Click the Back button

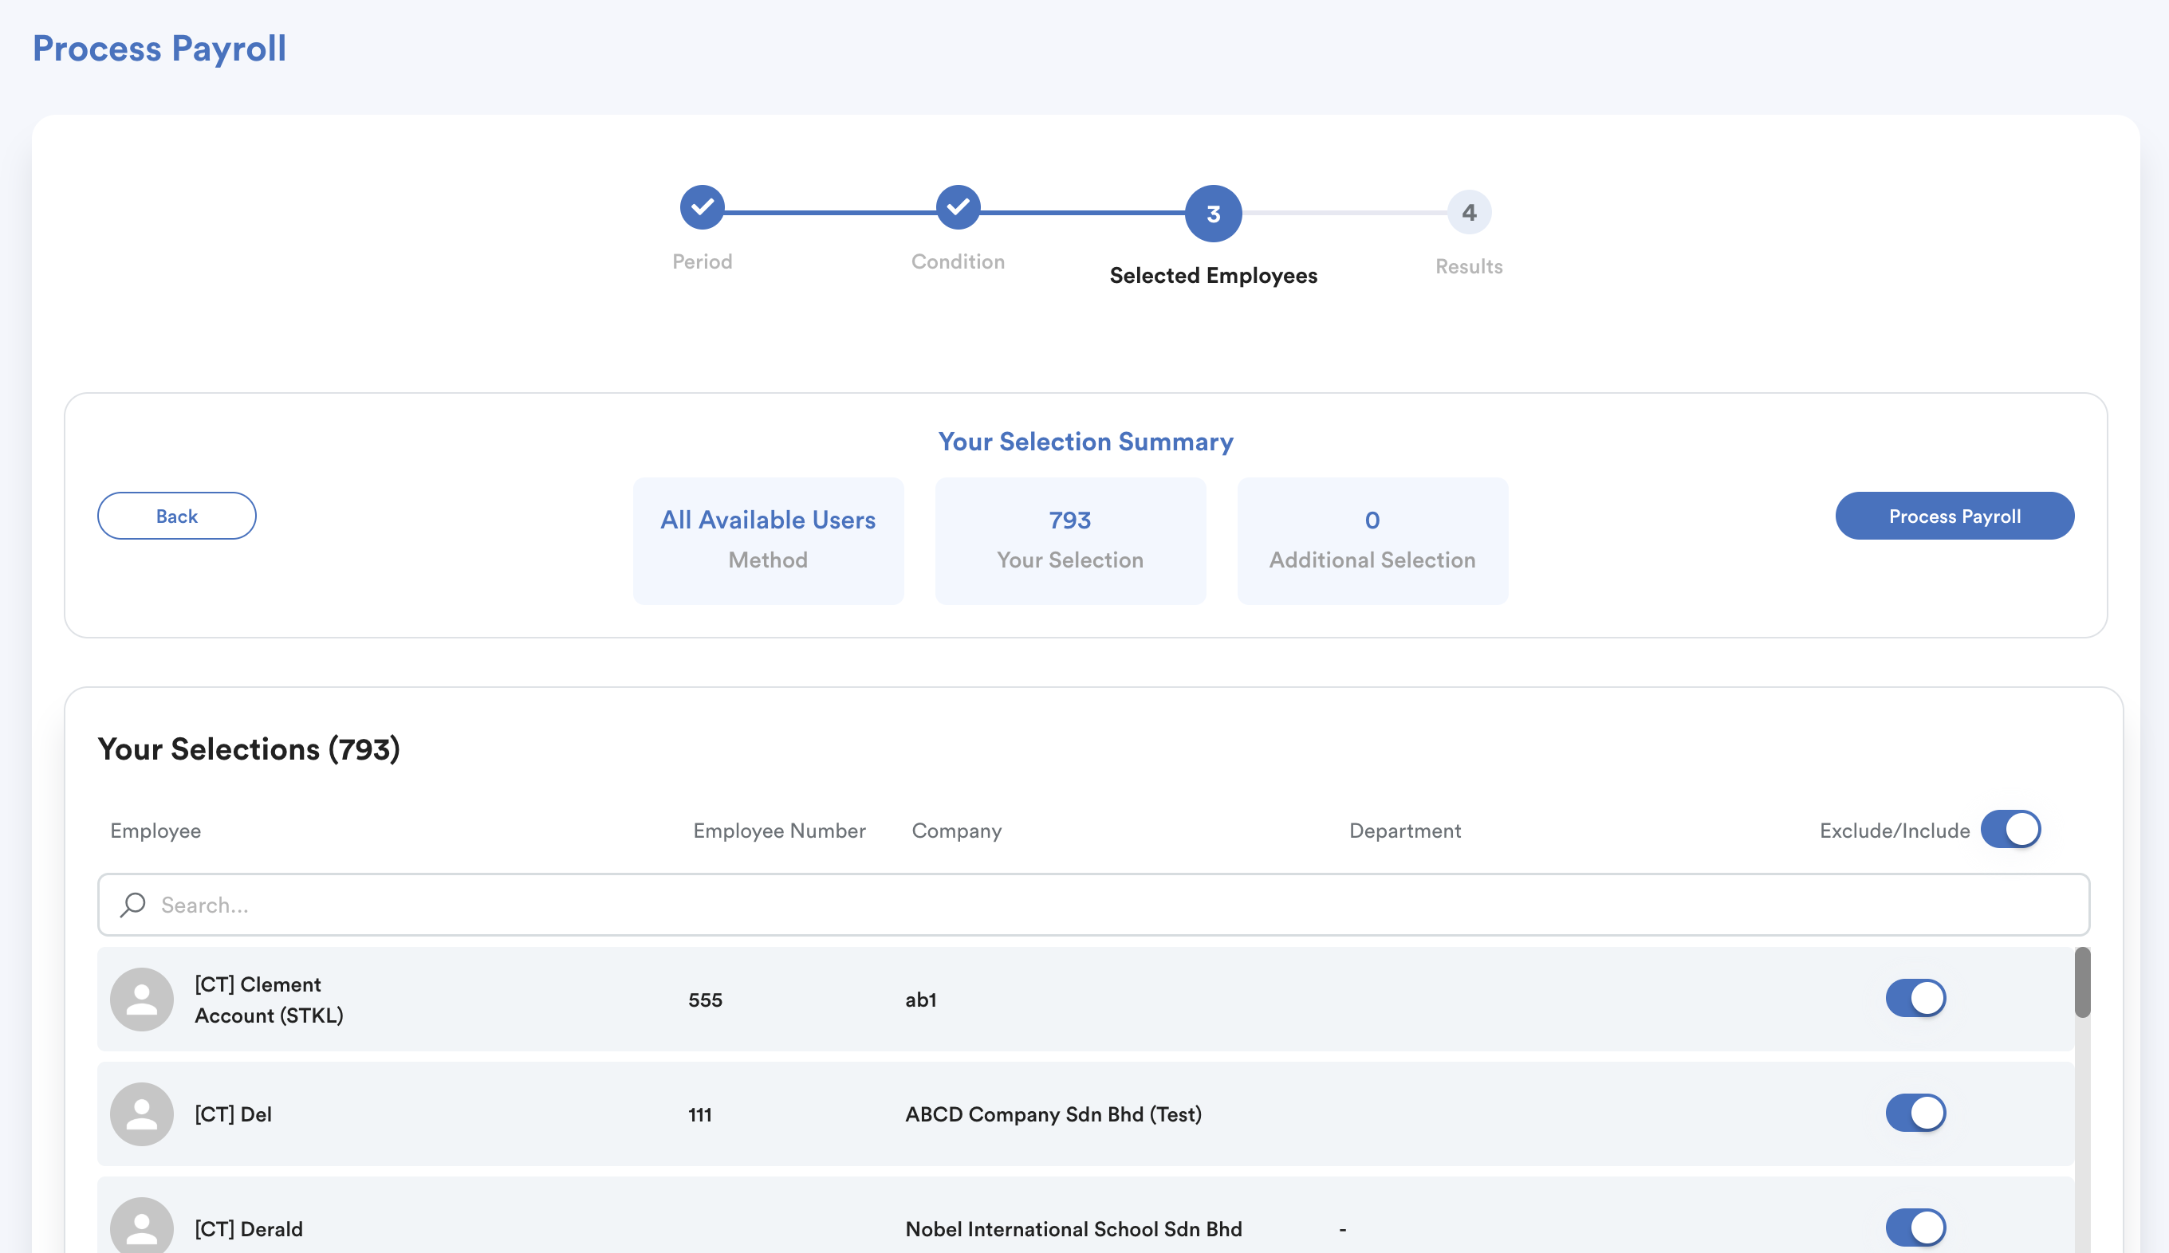click(176, 517)
